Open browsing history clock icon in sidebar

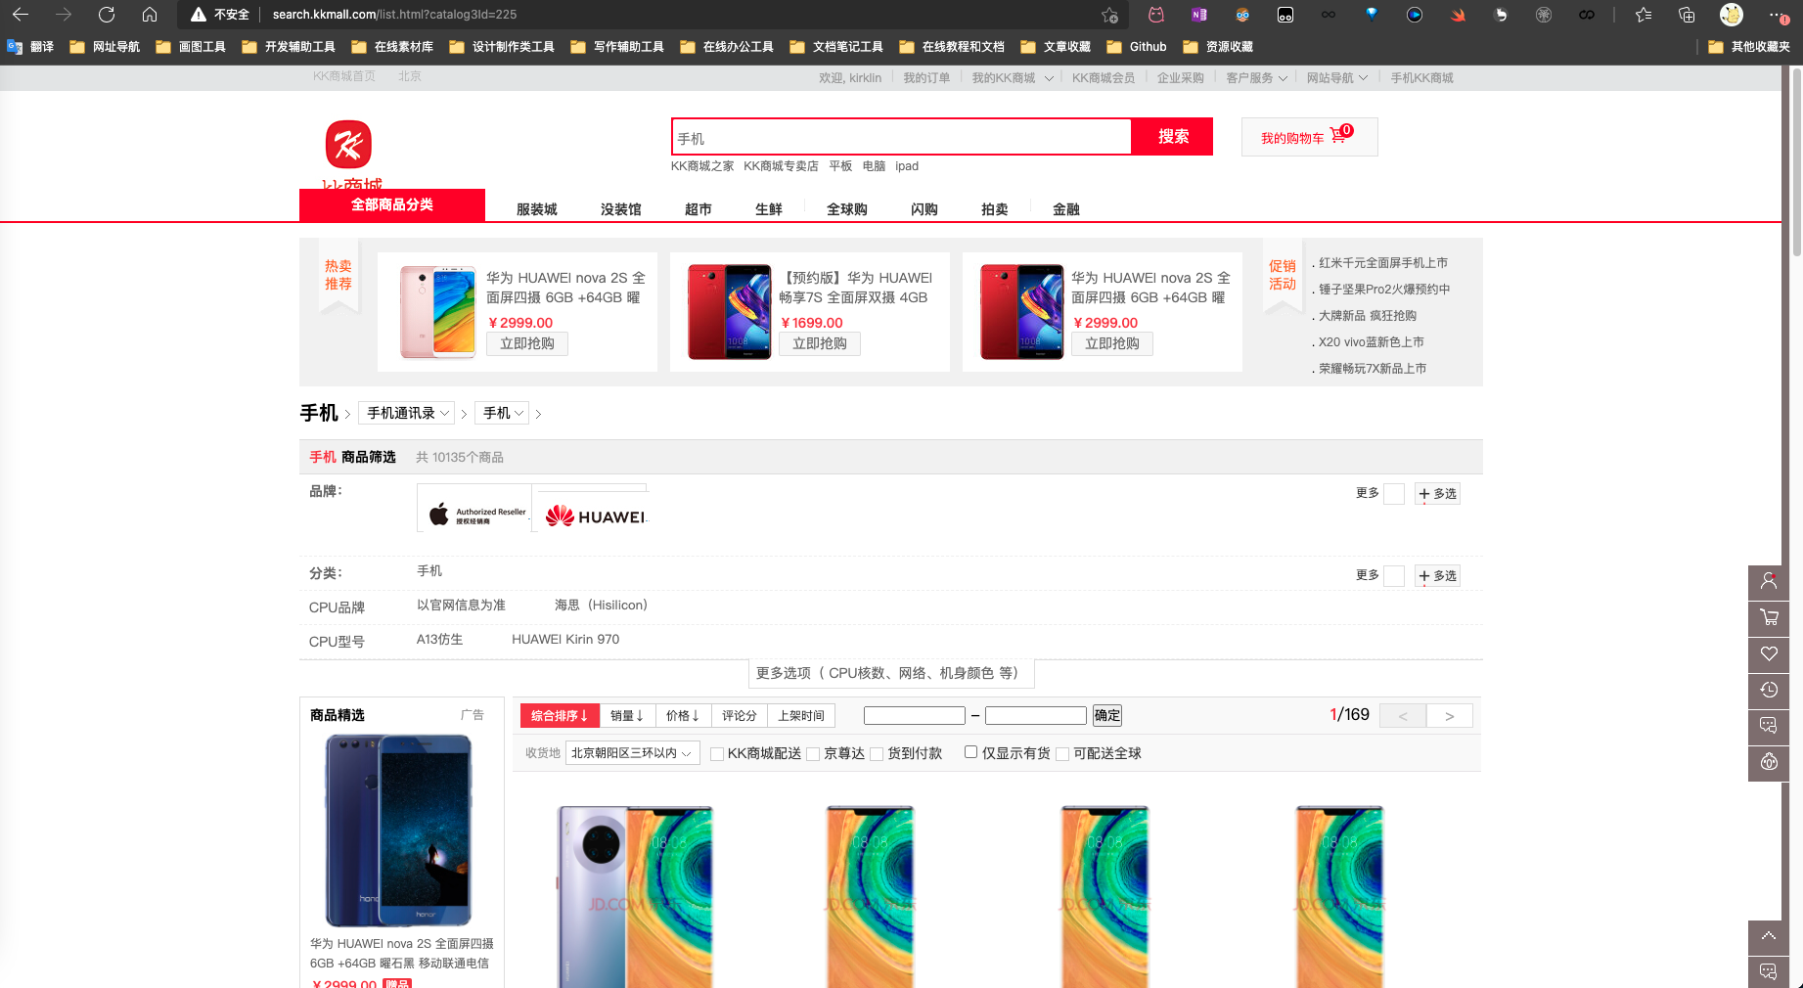point(1769,690)
